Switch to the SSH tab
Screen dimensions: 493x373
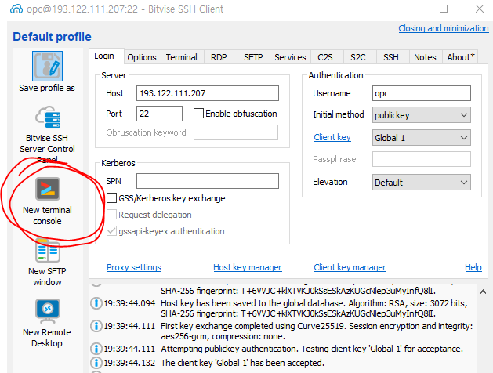coord(391,57)
